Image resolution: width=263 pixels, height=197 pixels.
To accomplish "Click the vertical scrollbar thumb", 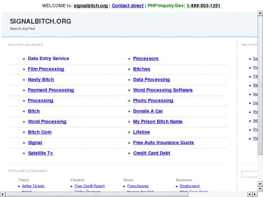I will [x=260, y=86].
